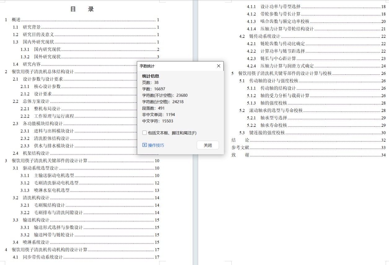This screenshot has height=265, width=389.
Task: Close the 字数统计 dialog with the X
Action: 218,66
